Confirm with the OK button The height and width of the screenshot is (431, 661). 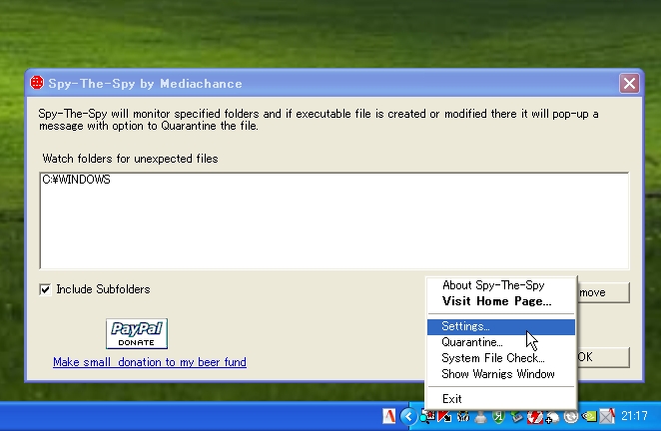(x=604, y=357)
